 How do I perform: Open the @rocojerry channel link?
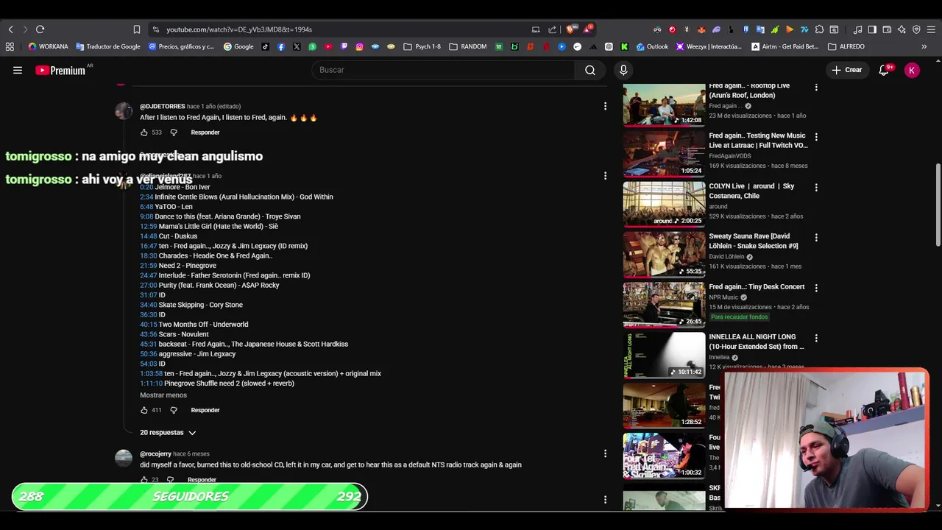point(155,454)
